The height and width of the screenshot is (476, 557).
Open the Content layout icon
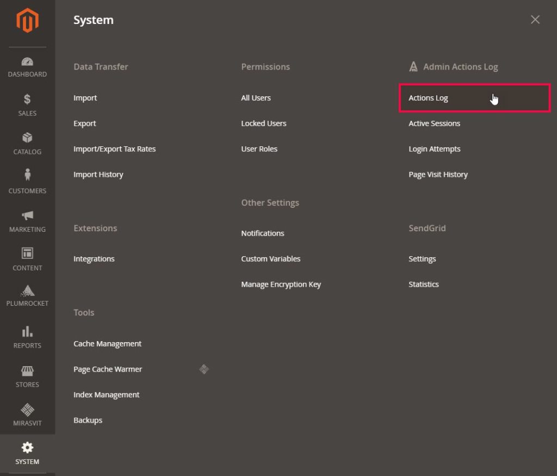pos(27,254)
